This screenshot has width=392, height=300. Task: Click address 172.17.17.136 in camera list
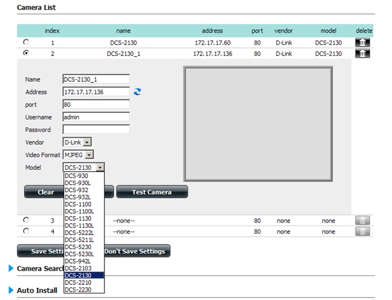coord(212,54)
